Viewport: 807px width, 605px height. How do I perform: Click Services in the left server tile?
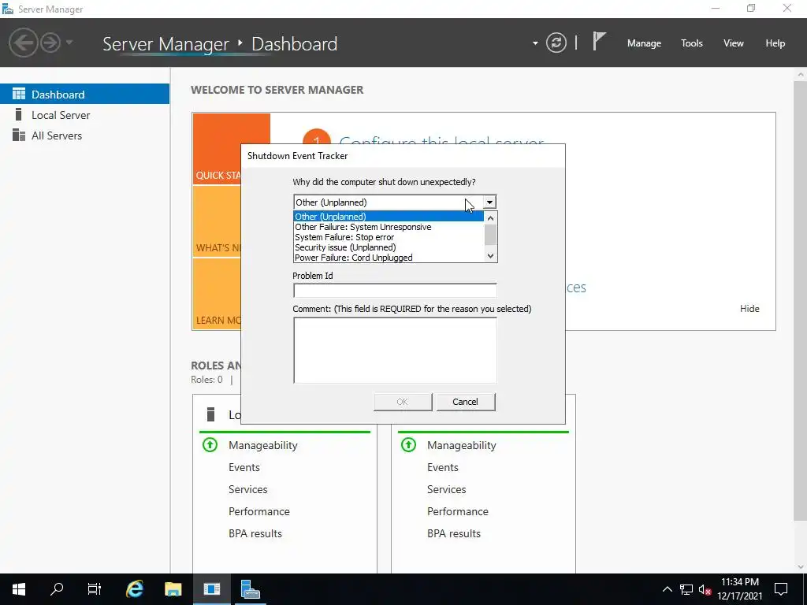coord(248,489)
